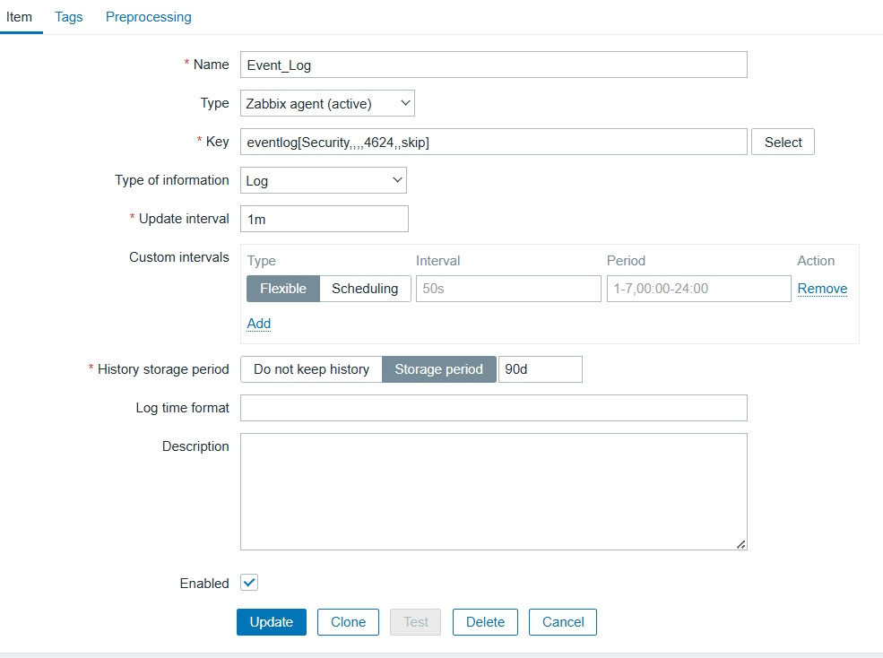Click the Name input field
883x658 pixels.
pos(493,65)
